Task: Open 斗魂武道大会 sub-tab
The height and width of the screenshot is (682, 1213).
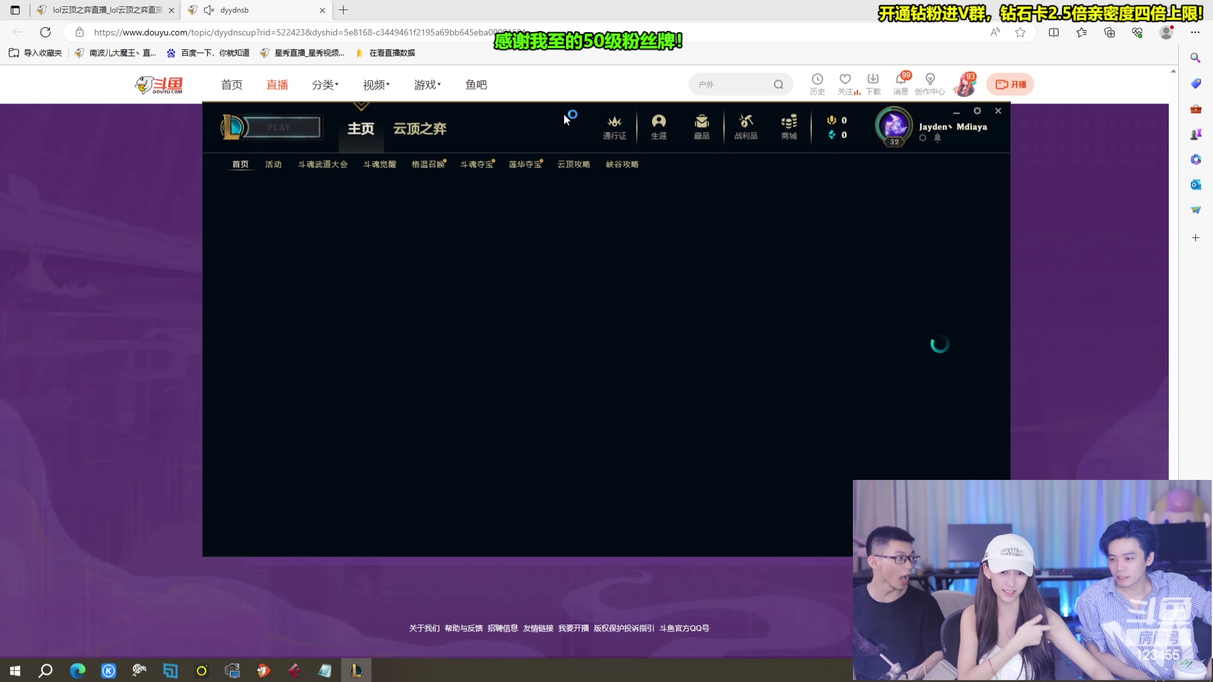Action: (323, 164)
